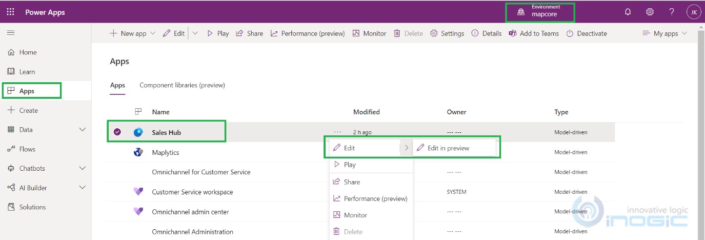Open the notifications bell icon
This screenshot has width=705, height=240.
pyautogui.click(x=628, y=12)
